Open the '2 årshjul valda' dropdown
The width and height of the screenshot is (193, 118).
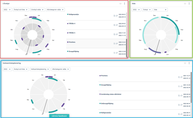[37, 10]
